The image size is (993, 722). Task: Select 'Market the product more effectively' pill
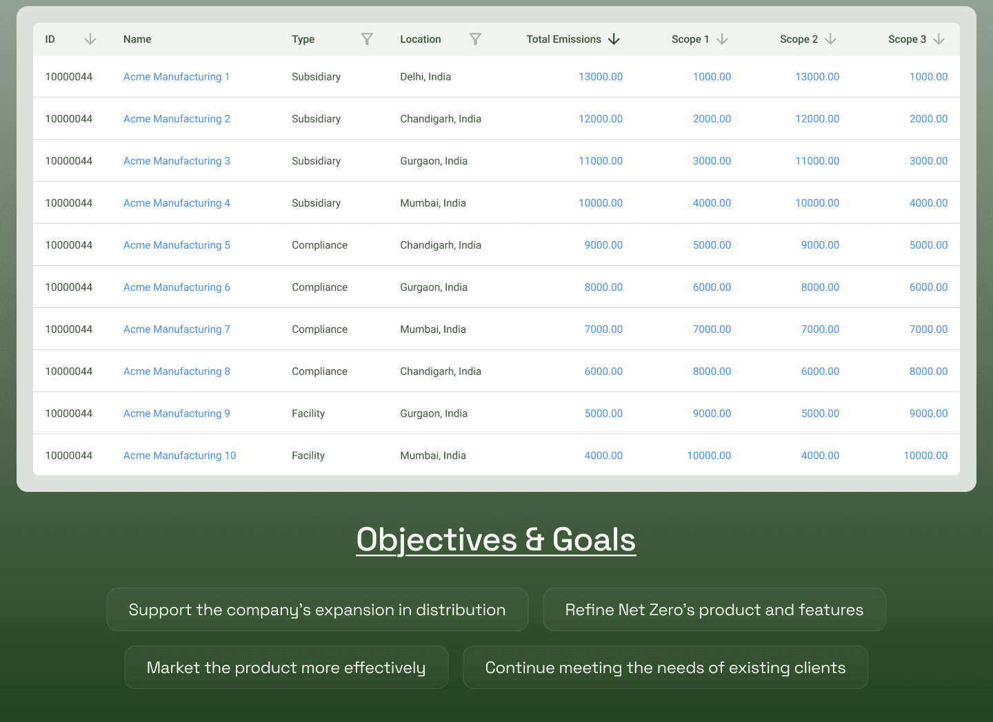point(286,668)
